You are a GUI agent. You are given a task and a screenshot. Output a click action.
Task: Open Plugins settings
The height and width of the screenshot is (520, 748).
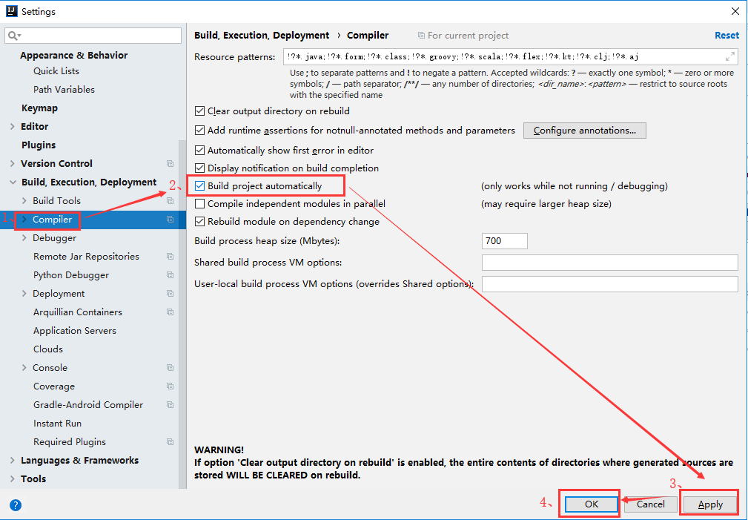tap(39, 145)
